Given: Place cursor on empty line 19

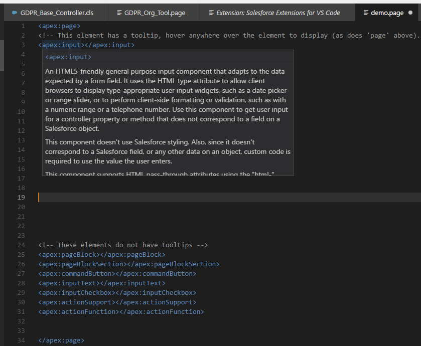Looking at the screenshot, I should click(229, 198).
